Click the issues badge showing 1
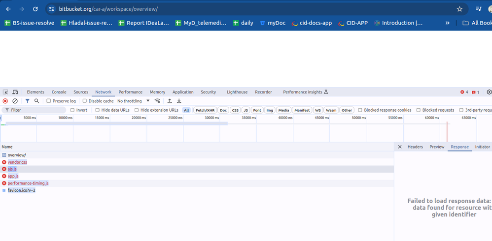 tap(475, 92)
